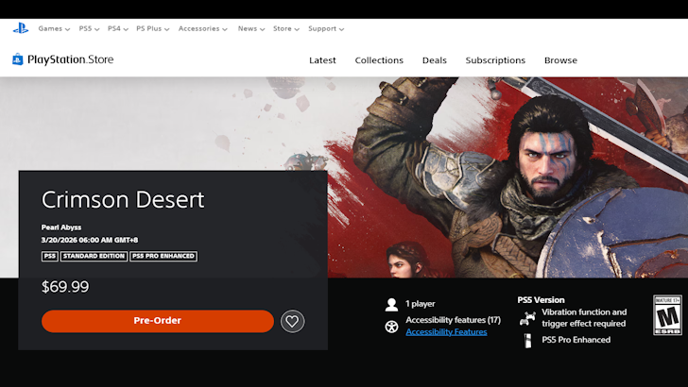
Task: Expand the Support dropdown menu
Action: pos(326,28)
